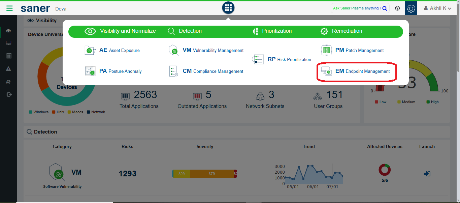460x203 pixels.
Task: Click the app launcher grid icon
Action: tap(228, 8)
